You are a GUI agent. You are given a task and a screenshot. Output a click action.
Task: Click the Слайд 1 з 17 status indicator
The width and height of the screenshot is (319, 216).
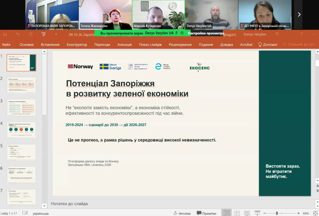click(8, 214)
